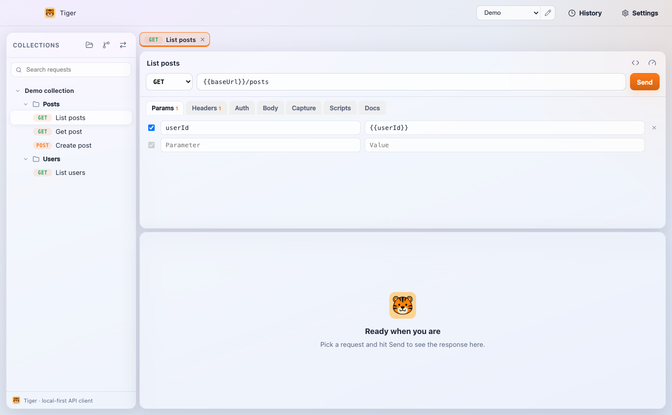Click the History button label
This screenshot has width=672, height=415.
(x=590, y=13)
